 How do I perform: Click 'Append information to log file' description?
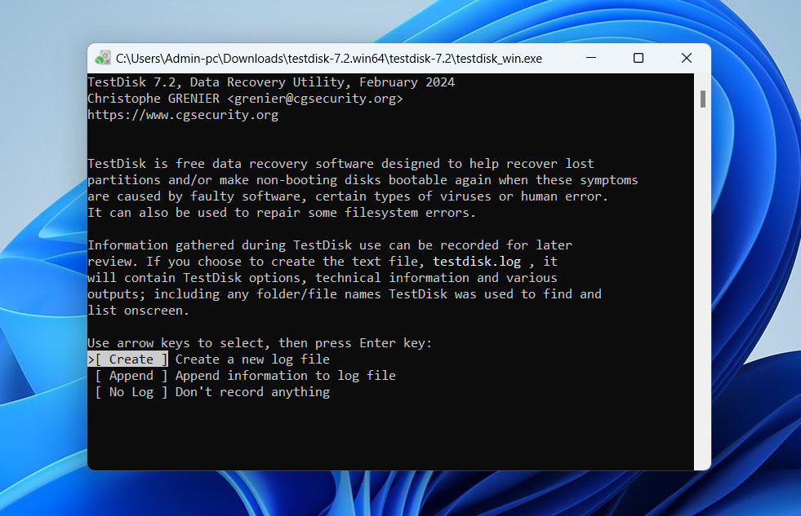pyautogui.click(x=286, y=376)
